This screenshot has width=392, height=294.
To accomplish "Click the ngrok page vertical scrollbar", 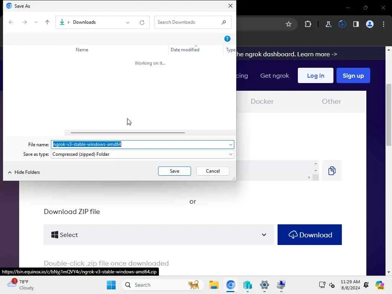I will [389, 115].
